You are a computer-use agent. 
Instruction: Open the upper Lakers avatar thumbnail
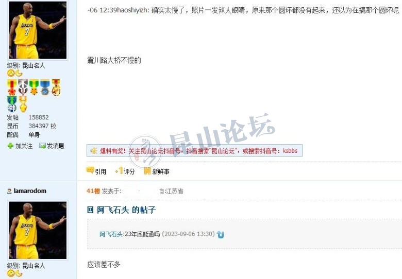(38, 30)
